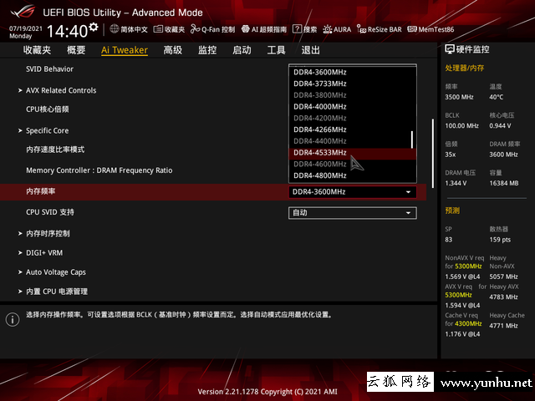Image resolution: width=535 pixels, height=401 pixels.
Task: Switch to 概要 tab
Action: click(x=76, y=50)
